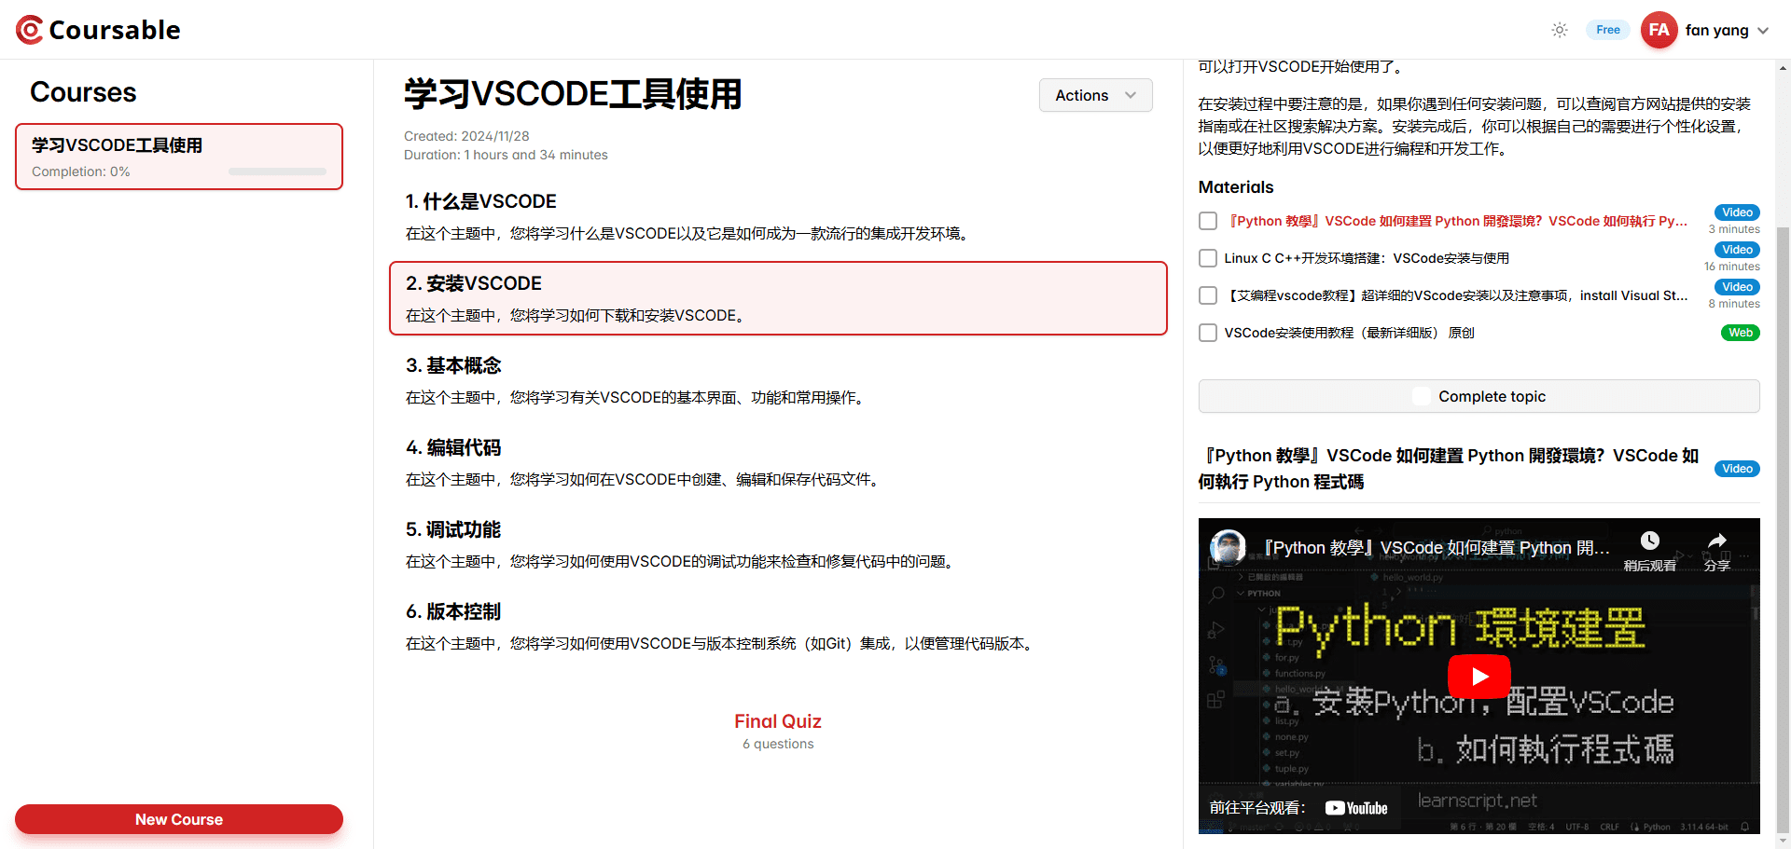This screenshot has height=849, width=1791.
Task: Open topic 3. 基本概念
Action: coord(778,380)
